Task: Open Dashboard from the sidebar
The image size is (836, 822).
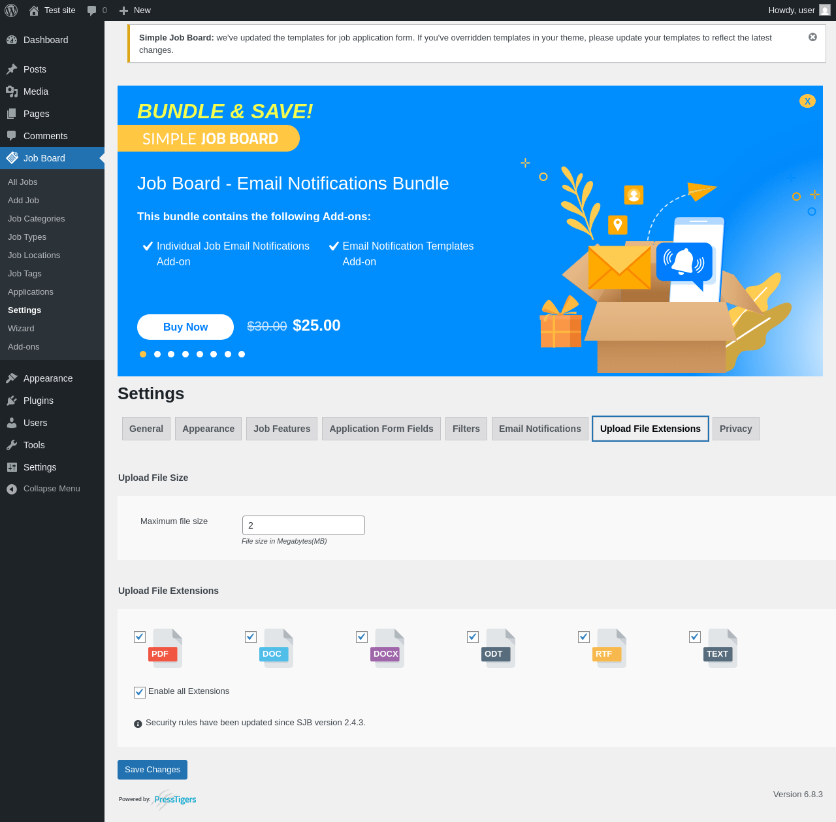Action: tap(52, 40)
